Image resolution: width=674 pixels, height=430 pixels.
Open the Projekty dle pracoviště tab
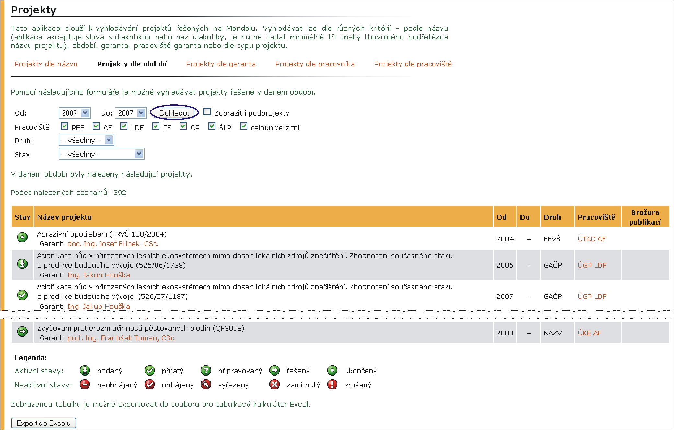pos(413,64)
